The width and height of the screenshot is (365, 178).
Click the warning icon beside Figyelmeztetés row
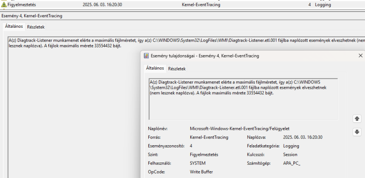(x=4, y=5)
